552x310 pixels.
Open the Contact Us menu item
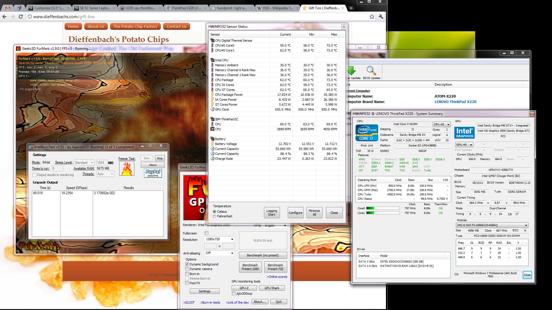click(176, 26)
